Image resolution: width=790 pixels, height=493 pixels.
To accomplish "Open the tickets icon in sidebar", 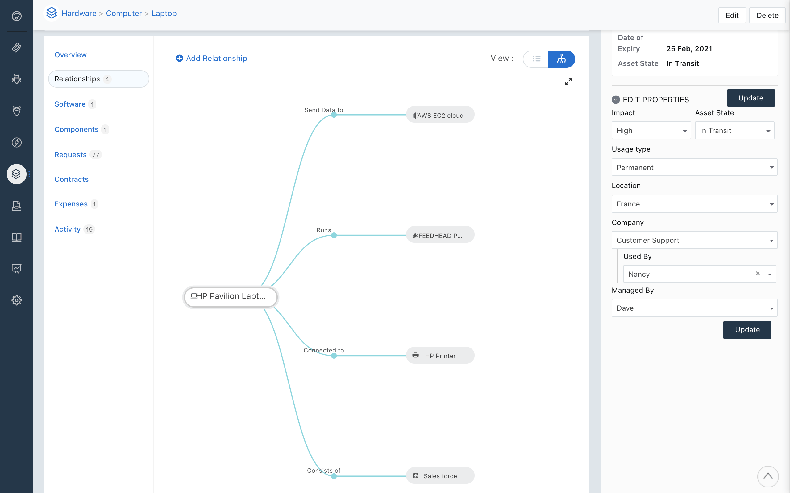I will click(17, 47).
